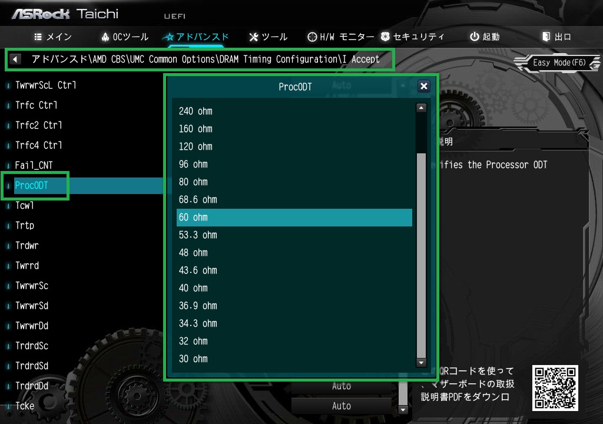The width and height of the screenshot is (603, 424).
Task: Open Auto value dropdown for TrdrdDd
Action: [342, 387]
